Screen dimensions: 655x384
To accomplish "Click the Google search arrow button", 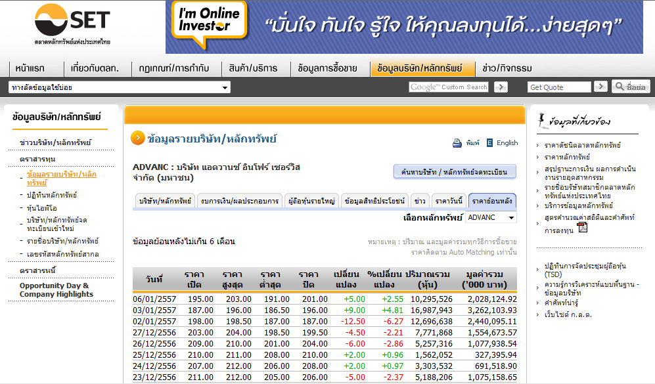I will point(501,87).
